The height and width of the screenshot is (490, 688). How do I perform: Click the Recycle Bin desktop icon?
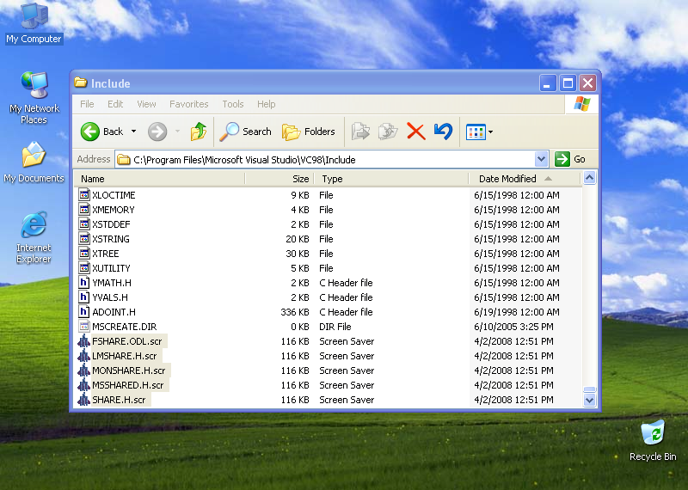click(x=653, y=432)
